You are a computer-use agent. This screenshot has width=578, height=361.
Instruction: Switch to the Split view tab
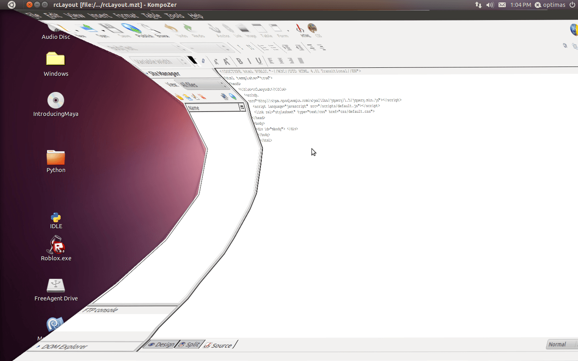189,344
